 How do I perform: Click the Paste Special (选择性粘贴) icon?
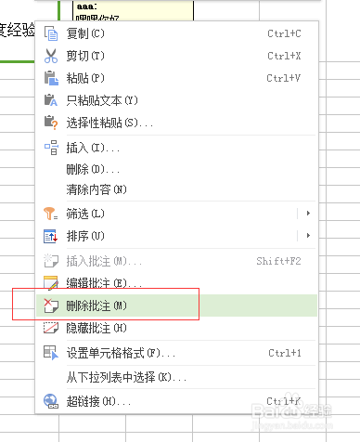[x=51, y=123]
